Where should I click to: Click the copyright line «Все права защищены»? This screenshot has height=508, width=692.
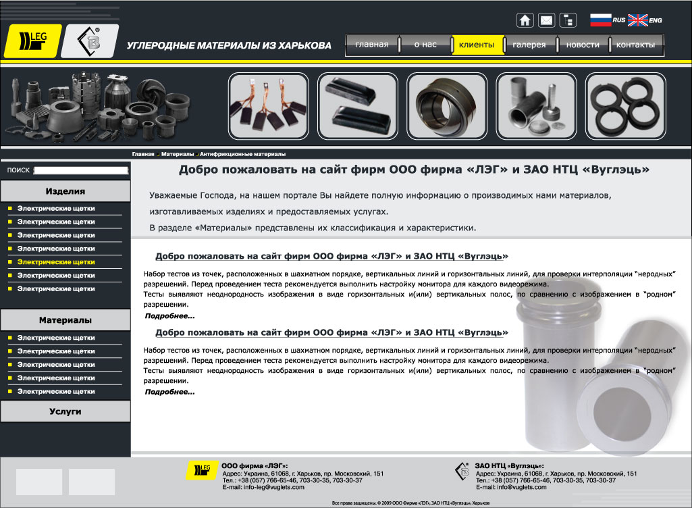(410, 503)
